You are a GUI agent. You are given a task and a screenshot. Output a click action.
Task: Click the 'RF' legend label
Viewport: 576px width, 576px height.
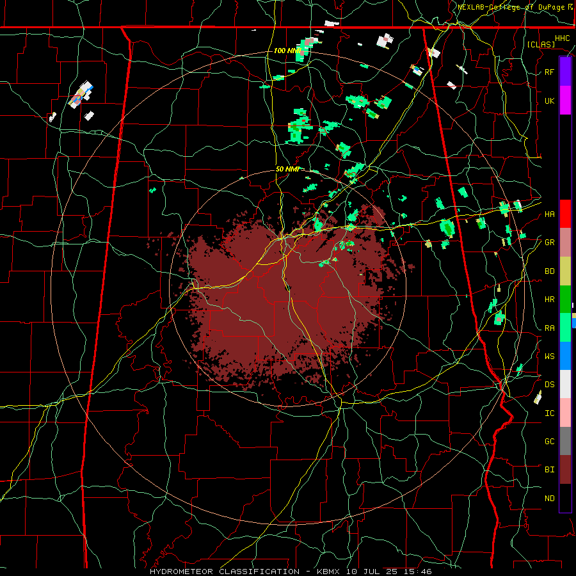pos(550,72)
